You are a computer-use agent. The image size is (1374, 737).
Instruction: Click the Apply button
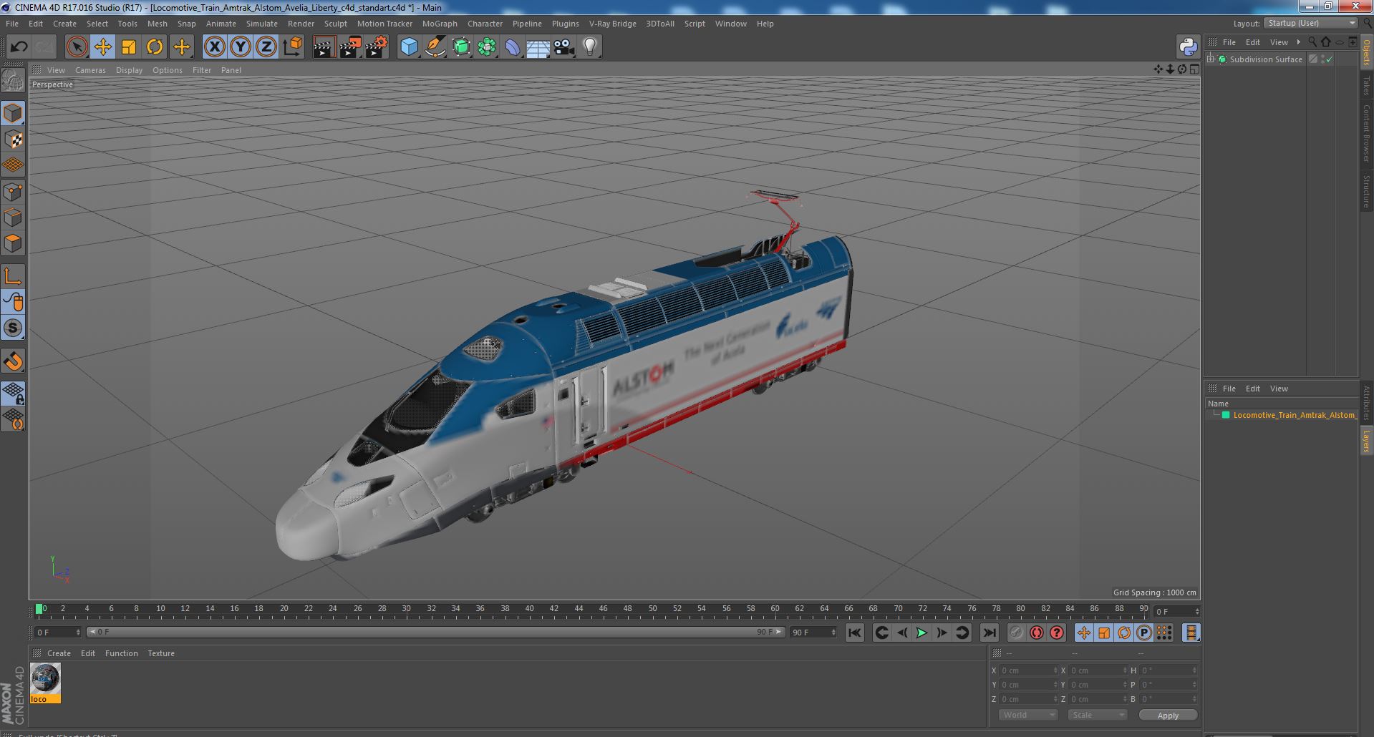1168,715
